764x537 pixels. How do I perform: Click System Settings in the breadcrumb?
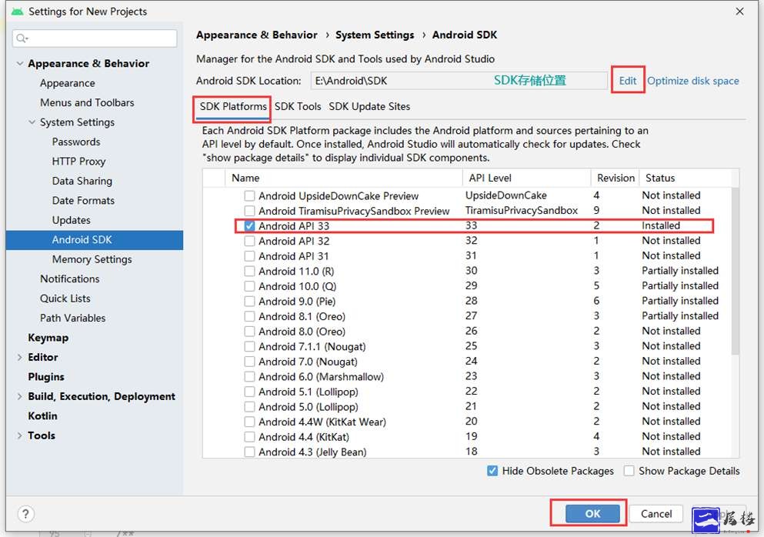click(375, 35)
